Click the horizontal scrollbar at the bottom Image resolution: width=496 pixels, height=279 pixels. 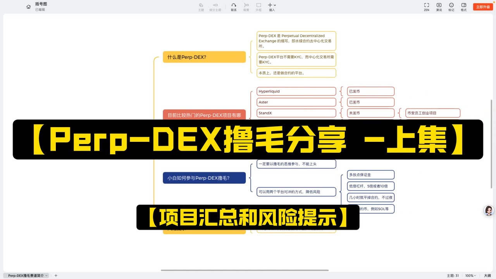245,270
